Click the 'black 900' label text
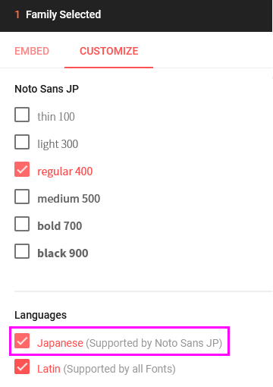273x387 pixels. (x=63, y=253)
